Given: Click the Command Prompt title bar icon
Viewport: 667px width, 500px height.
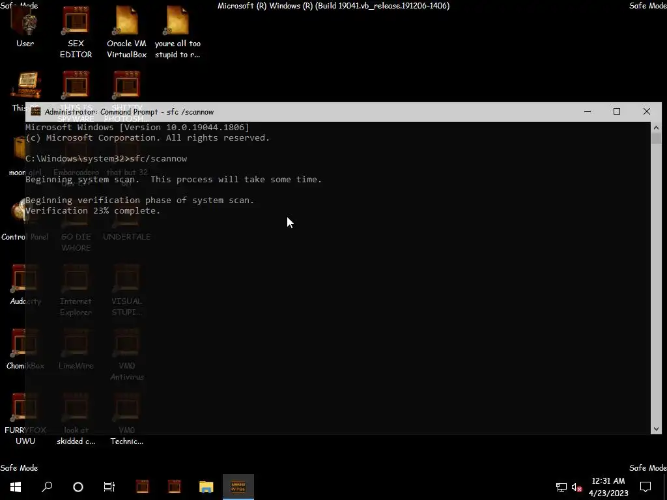Looking at the screenshot, I should click(36, 111).
